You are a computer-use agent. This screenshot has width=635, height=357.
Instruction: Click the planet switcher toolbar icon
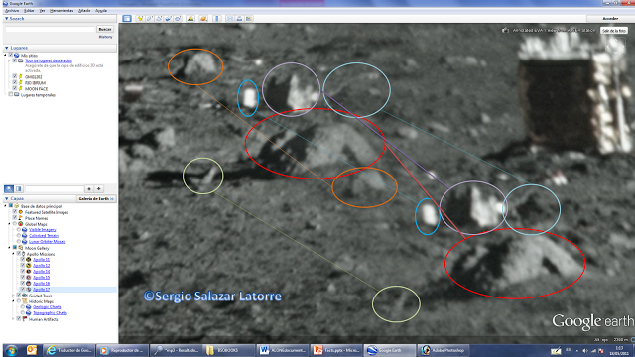(203, 18)
